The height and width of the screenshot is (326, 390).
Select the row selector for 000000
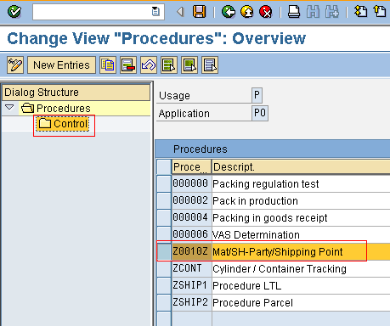click(x=164, y=183)
